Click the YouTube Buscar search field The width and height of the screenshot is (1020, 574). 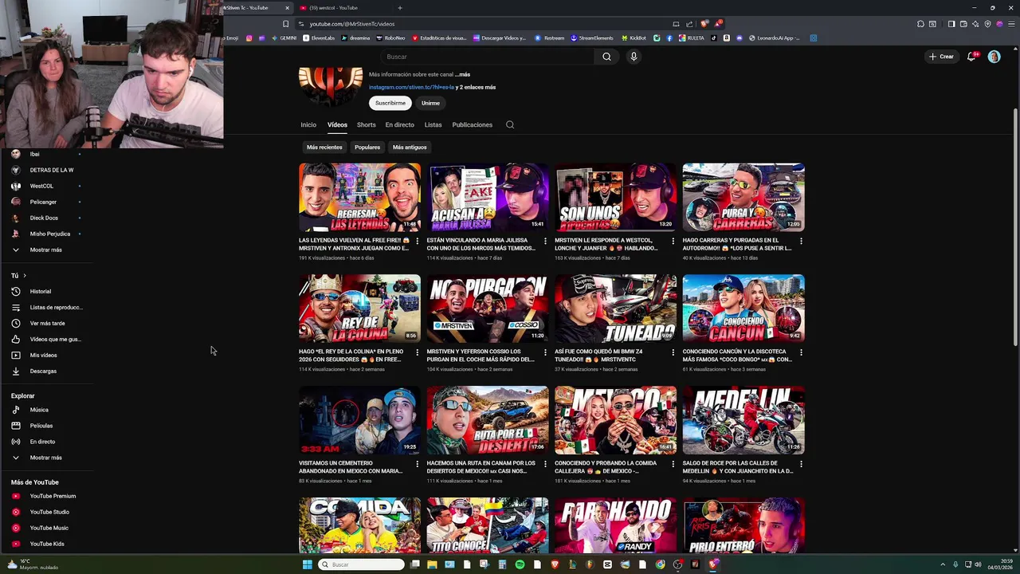point(487,57)
